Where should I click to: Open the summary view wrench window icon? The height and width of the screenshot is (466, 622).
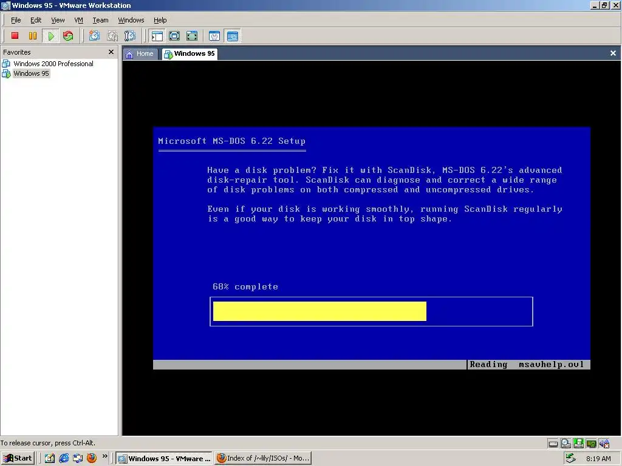point(214,36)
